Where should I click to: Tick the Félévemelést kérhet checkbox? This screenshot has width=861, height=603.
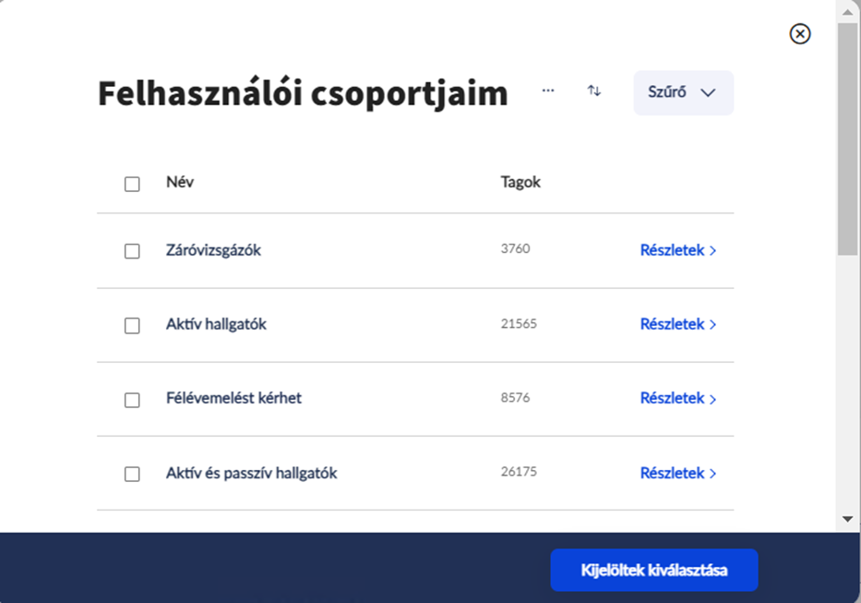pyautogui.click(x=132, y=400)
